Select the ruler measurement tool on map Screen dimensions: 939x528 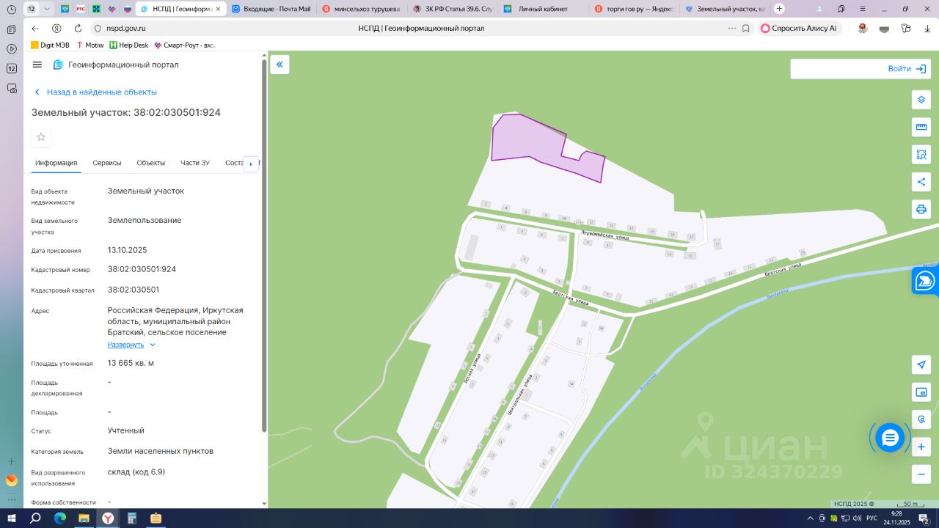click(921, 127)
